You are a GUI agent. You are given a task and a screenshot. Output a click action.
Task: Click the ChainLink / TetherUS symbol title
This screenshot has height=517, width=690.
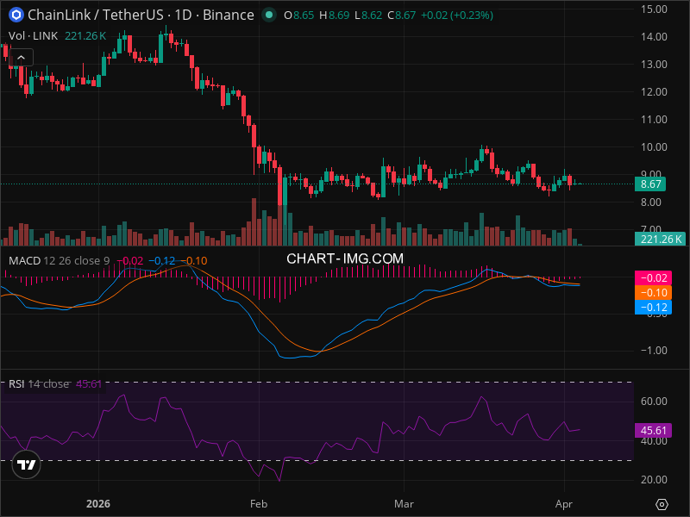[x=141, y=15]
